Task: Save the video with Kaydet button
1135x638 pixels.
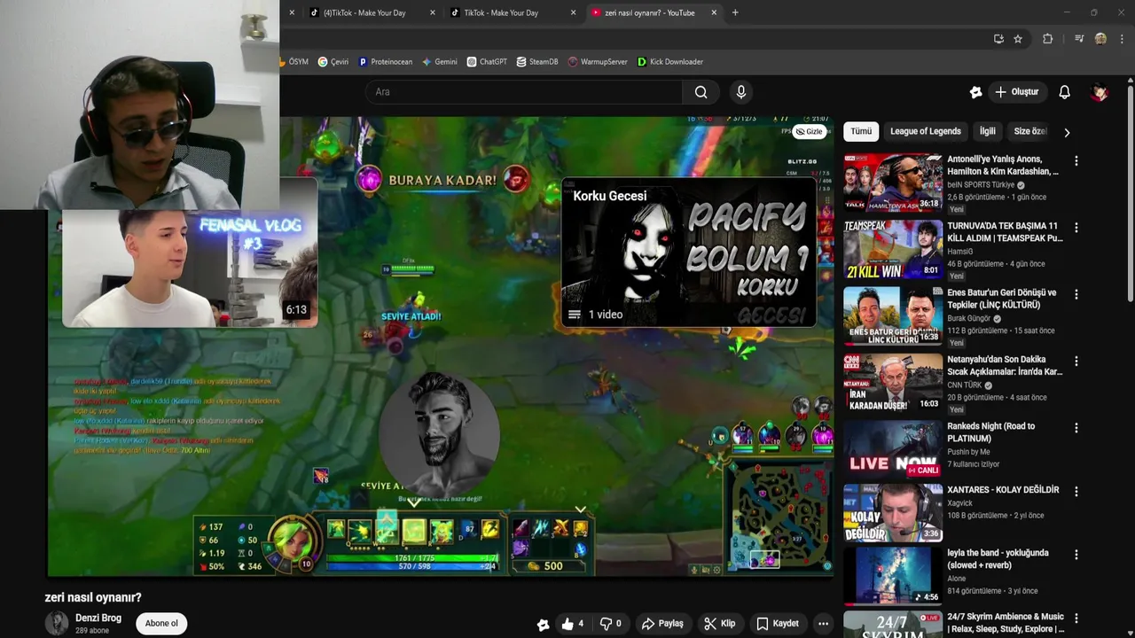Action: point(778,624)
